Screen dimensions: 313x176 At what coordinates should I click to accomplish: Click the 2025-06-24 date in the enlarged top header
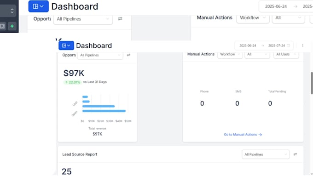click(276, 6)
